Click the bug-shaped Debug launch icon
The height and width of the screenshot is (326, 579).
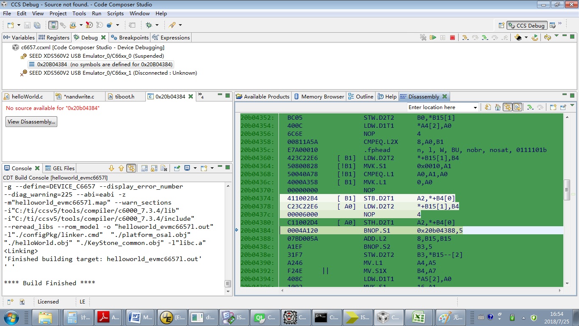(x=149, y=25)
